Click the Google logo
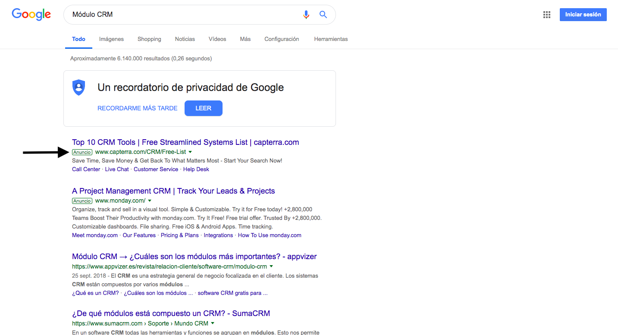618x335 pixels. tap(31, 14)
